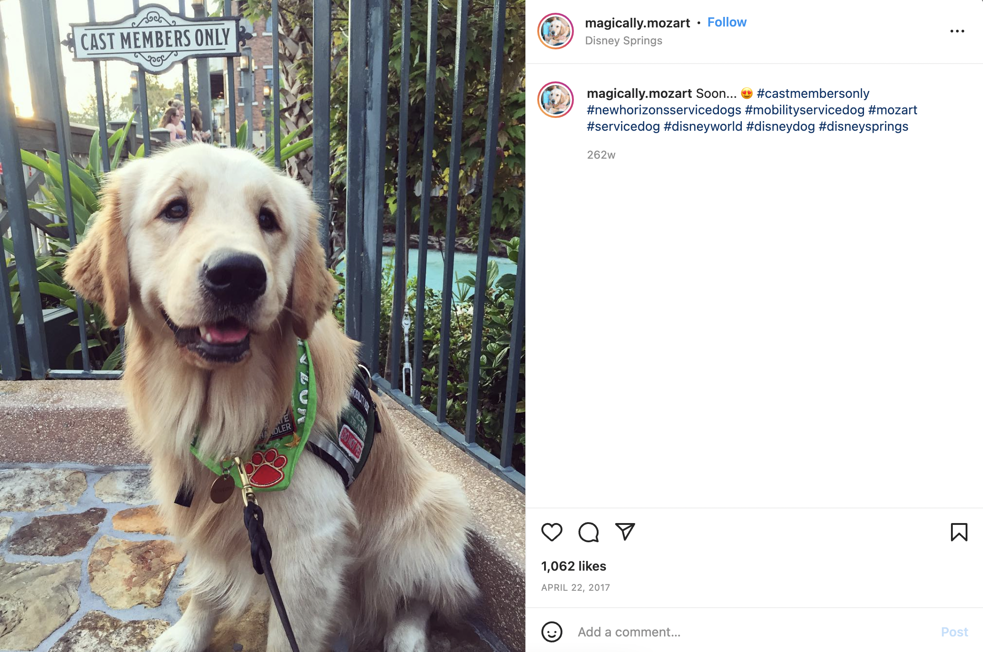Follow the magically.mozart account
This screenshot has width=983, height=652.
[727, 22]
